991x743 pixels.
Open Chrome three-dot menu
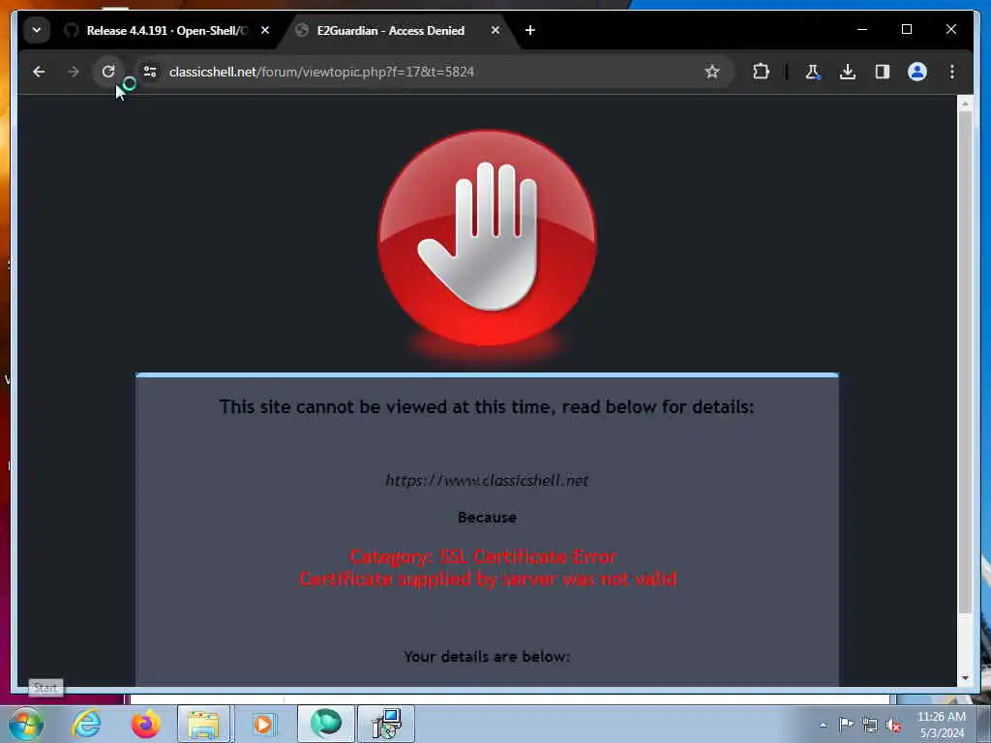pos(952,72)
